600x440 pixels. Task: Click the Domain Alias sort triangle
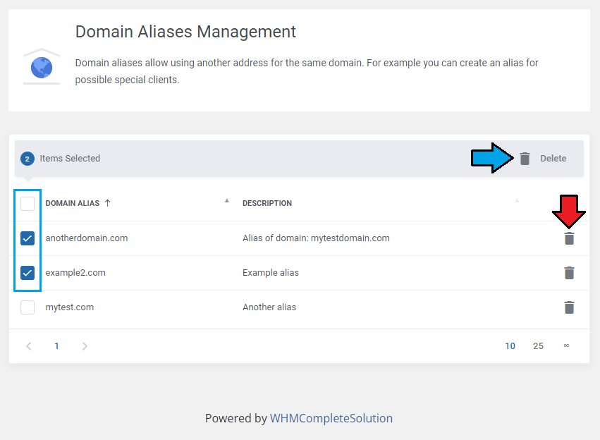227,200
